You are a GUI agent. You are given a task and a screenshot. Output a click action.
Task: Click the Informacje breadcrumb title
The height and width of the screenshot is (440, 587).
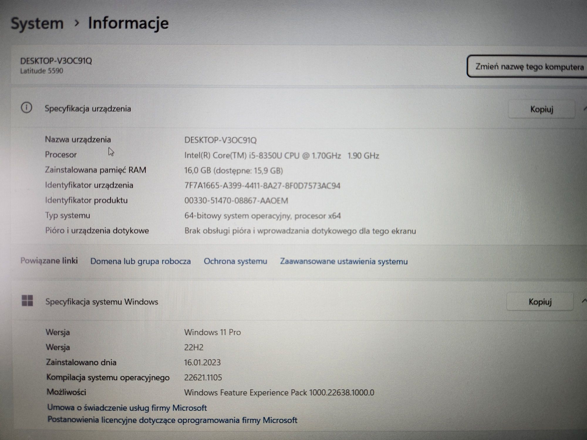128,23
